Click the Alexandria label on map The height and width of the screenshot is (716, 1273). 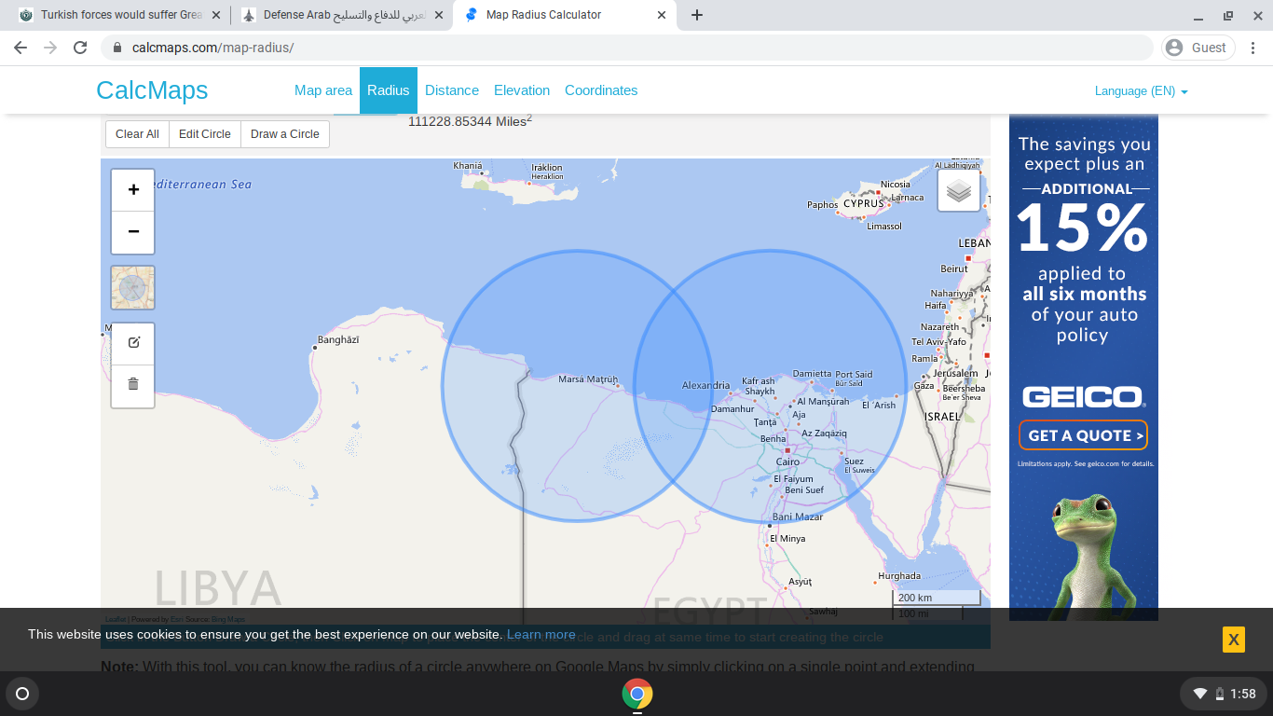[705, 385]
